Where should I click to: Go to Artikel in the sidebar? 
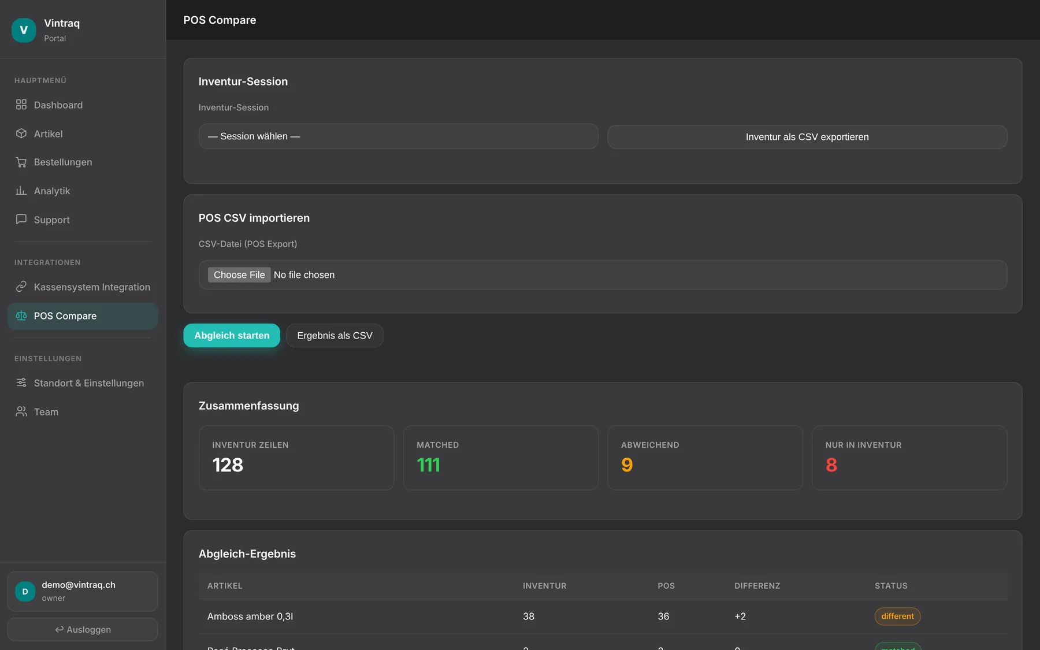click(x=83, y=134)
